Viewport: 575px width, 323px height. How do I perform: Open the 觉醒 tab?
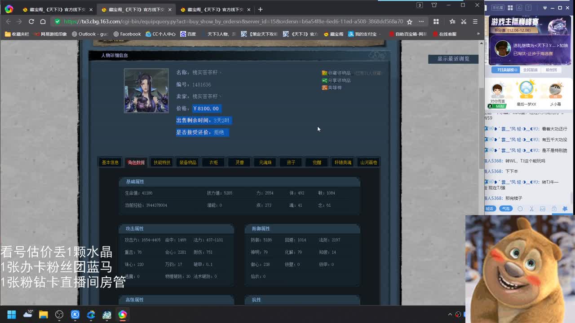point(317,162)
